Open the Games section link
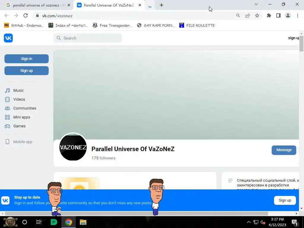304x228 pixels. [19, 126]
